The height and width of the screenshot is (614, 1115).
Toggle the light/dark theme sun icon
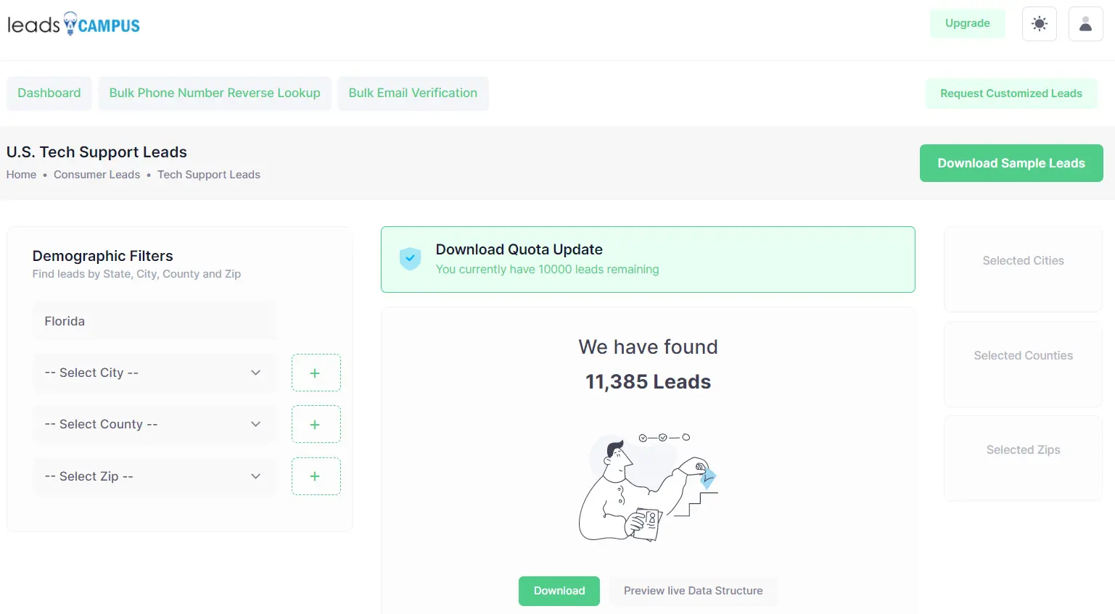[x=1040, y=24]
